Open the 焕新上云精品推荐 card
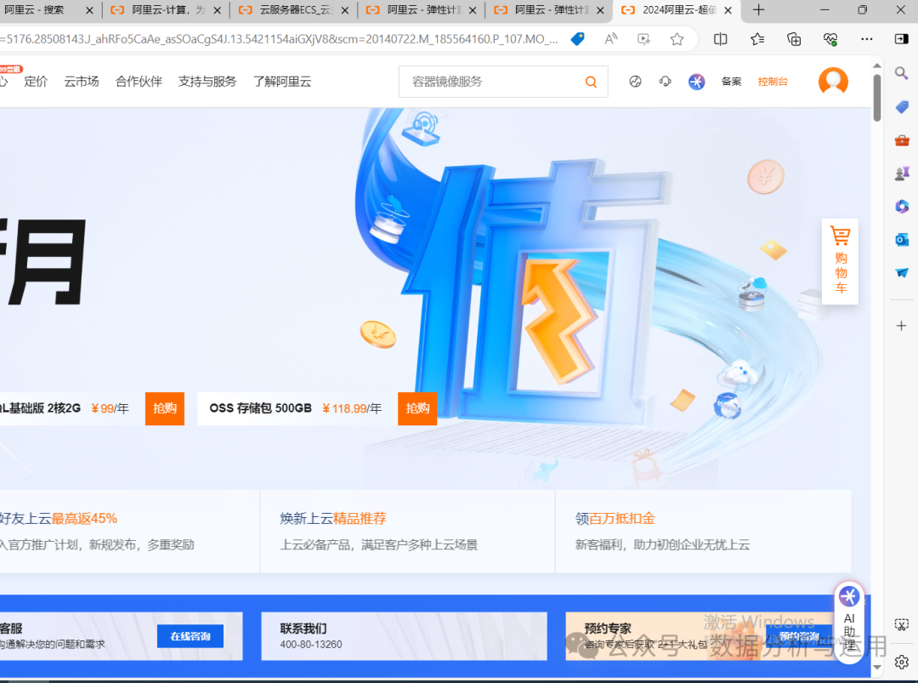 pos(407,532)
